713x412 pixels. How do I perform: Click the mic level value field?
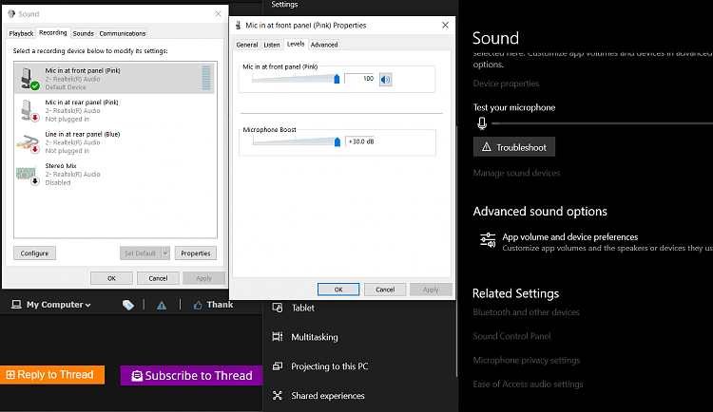pos(360,79)
